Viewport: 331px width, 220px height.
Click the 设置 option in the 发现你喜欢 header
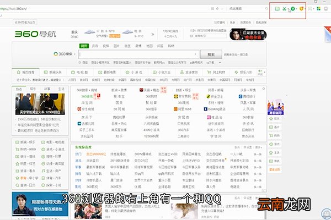pyautogui.click(x=248, y=147)
